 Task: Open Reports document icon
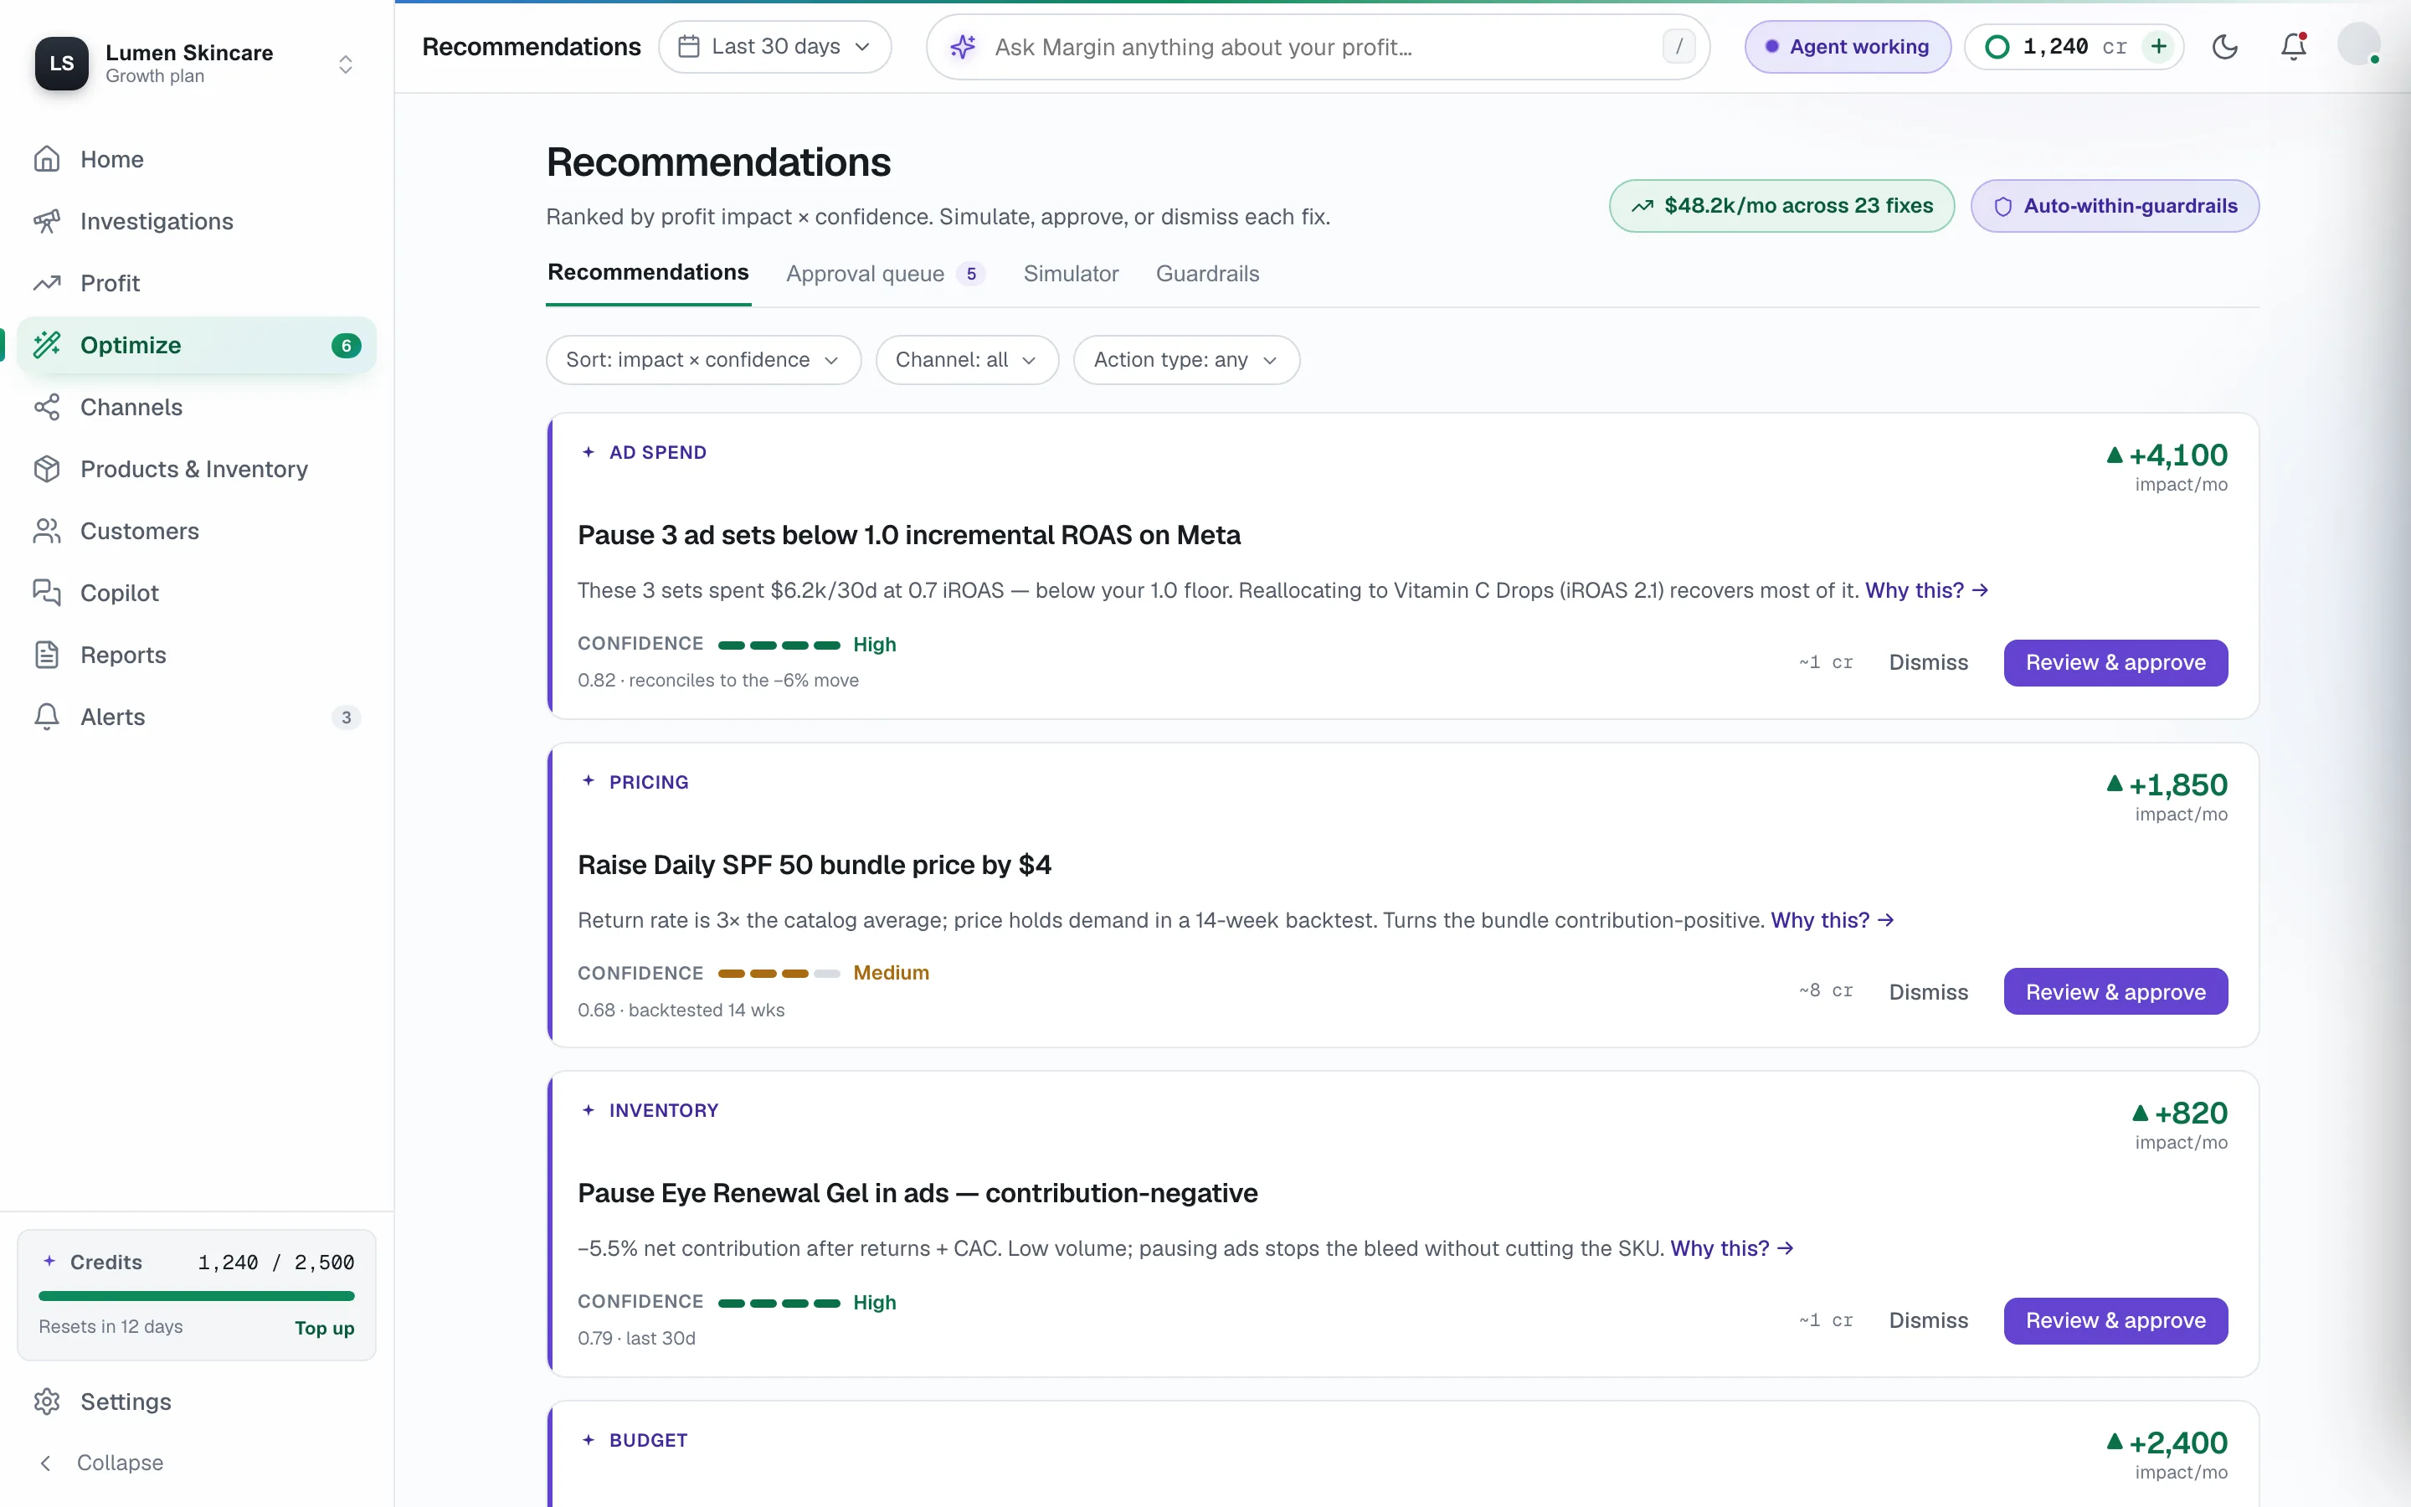(47, 655)
